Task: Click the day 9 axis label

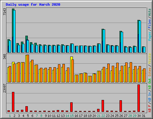Action: pyautogui.click(x=46, y=116)
